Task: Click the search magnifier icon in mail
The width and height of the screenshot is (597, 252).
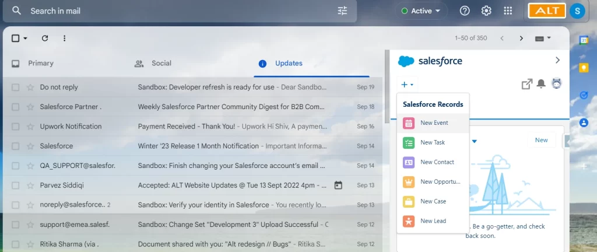Action: 16,10
